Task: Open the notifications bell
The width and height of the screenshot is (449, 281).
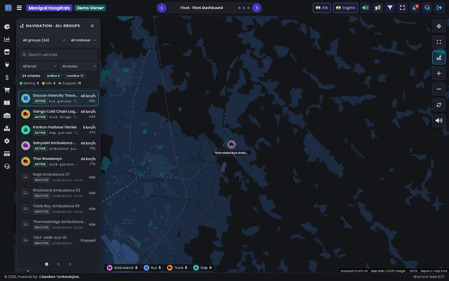Action: point(415,8)
